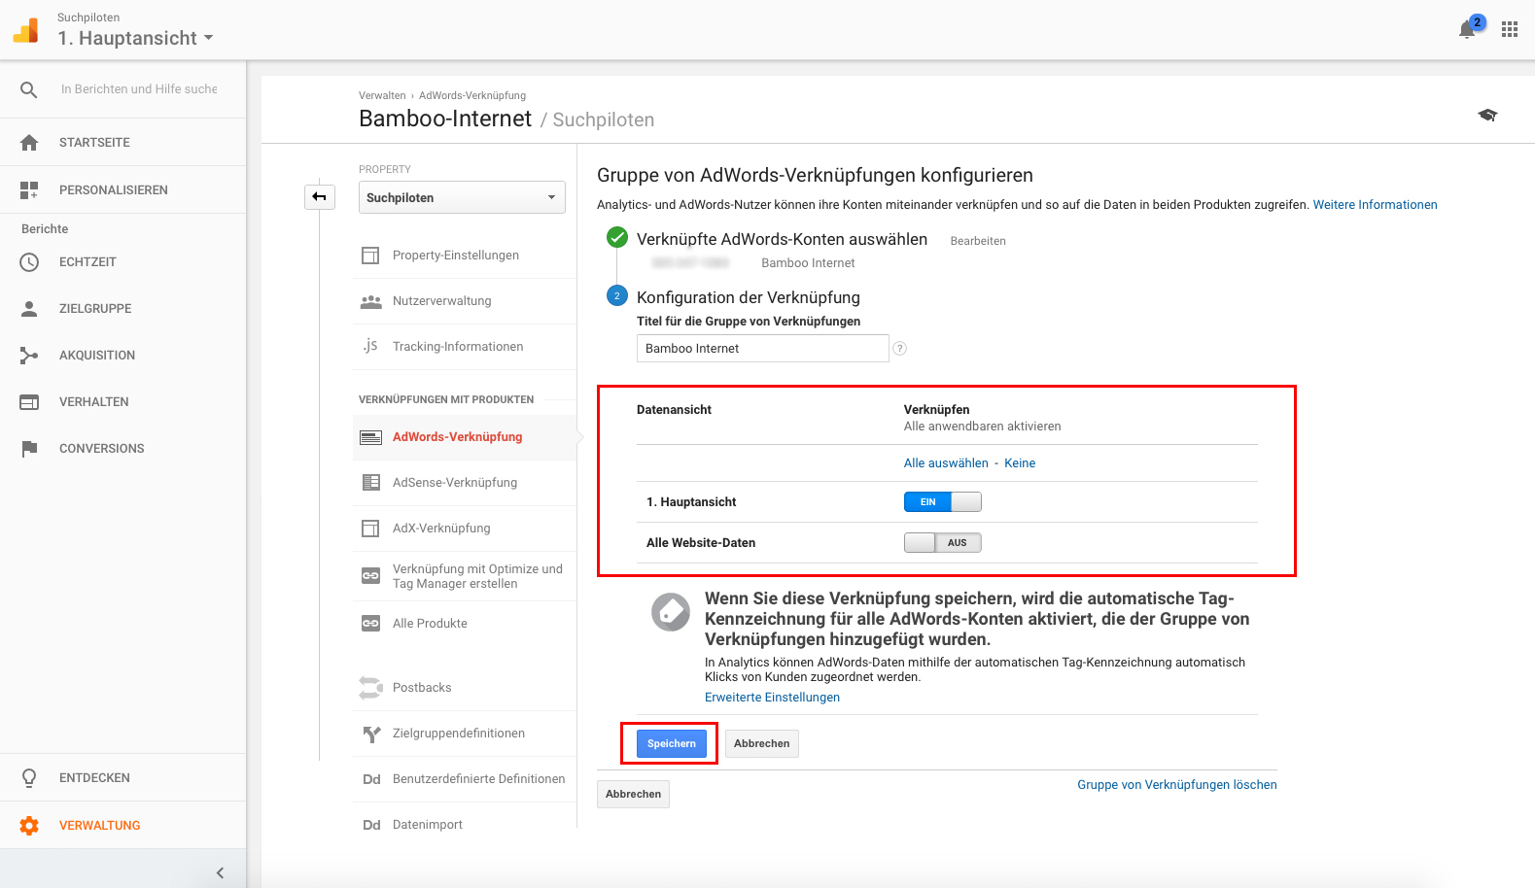
Task: Open the 1. Hauptansicht view selector dropdown
Action: (x=135, y=38)
